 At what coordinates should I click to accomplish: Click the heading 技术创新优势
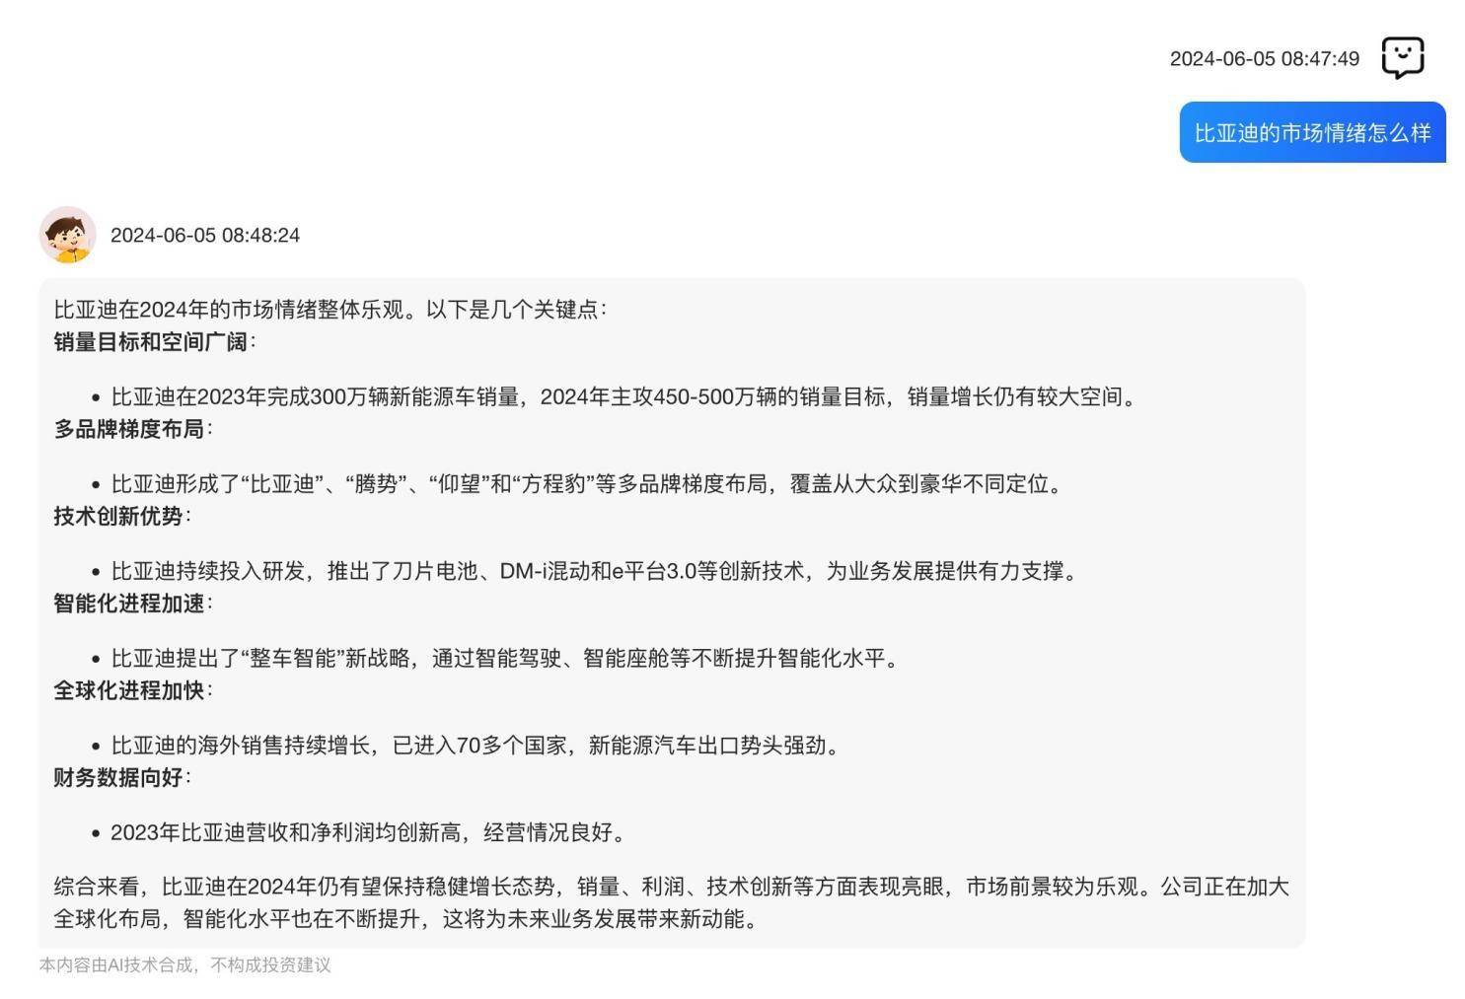(118, 516)
